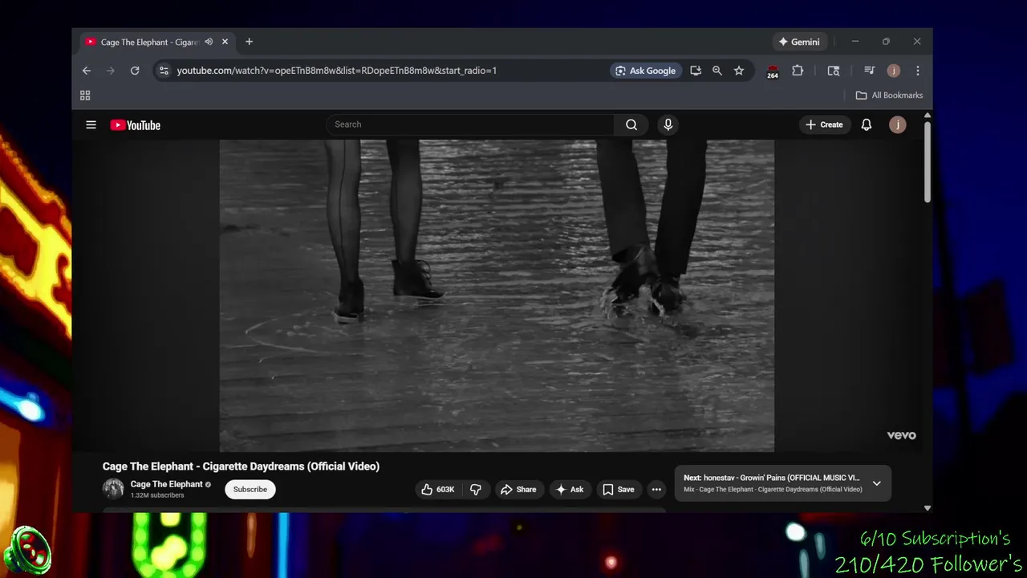Mute the tab using the speaker icon
Viewport: 1027px width, 578px height.
tap(209, 42)
